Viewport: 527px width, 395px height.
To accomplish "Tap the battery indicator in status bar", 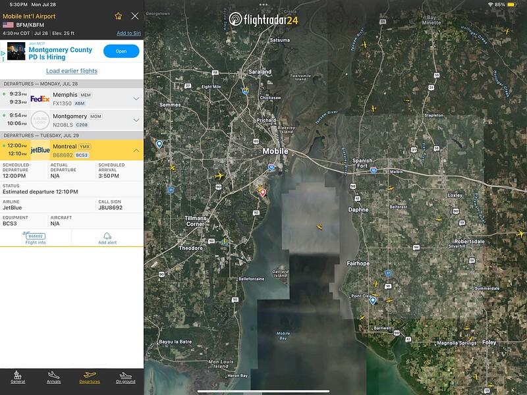I will (x=511, y=5).
